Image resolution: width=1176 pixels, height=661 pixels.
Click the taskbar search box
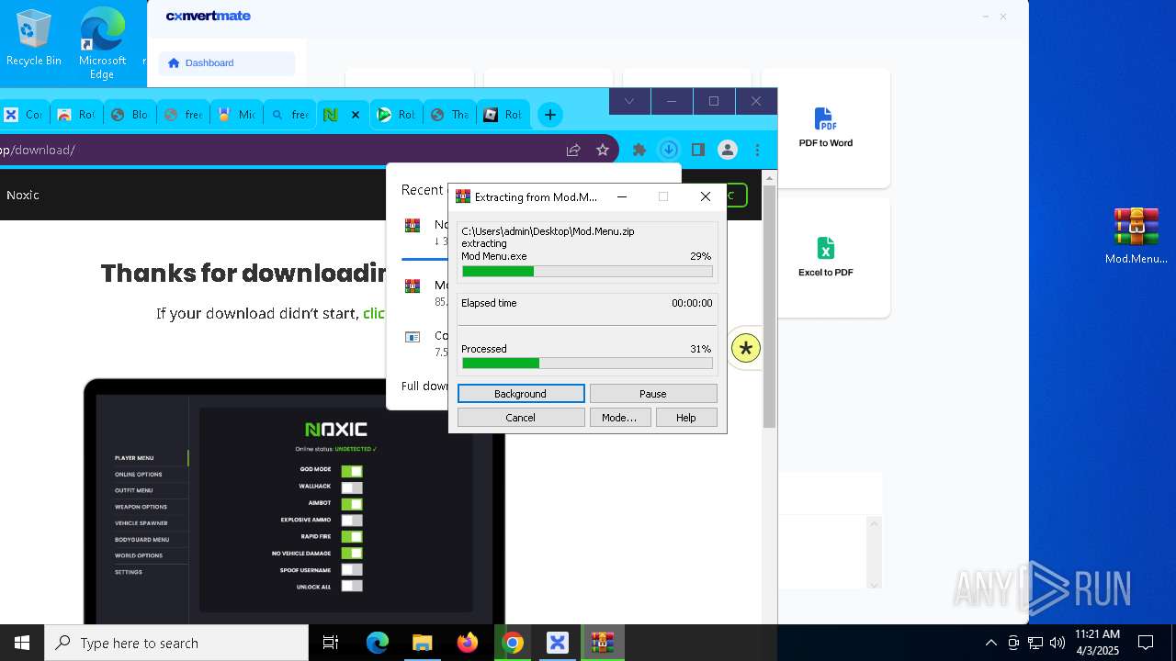(176, 643)
